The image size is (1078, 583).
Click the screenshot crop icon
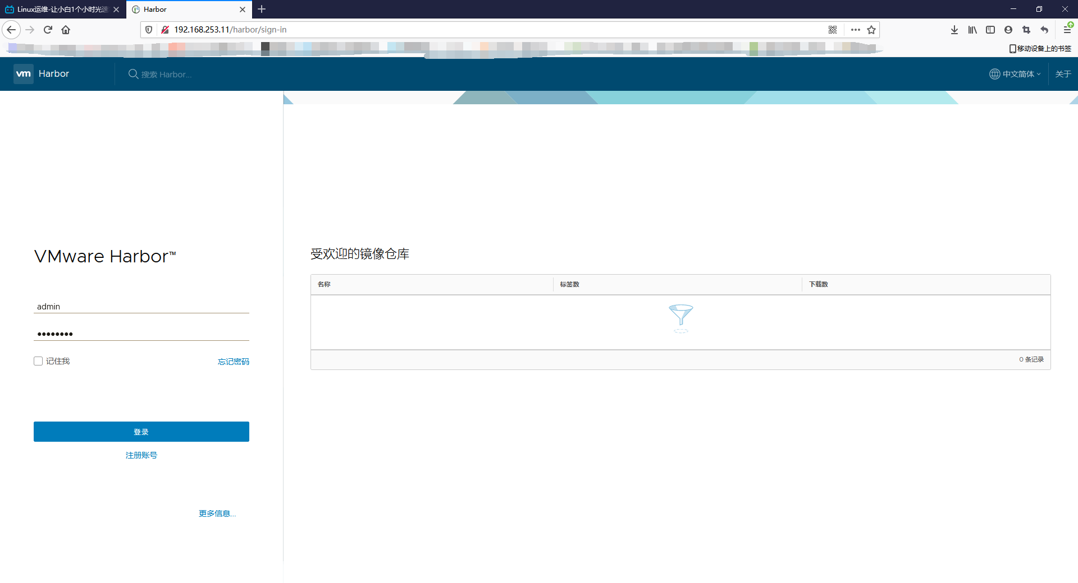[1026, 30]
